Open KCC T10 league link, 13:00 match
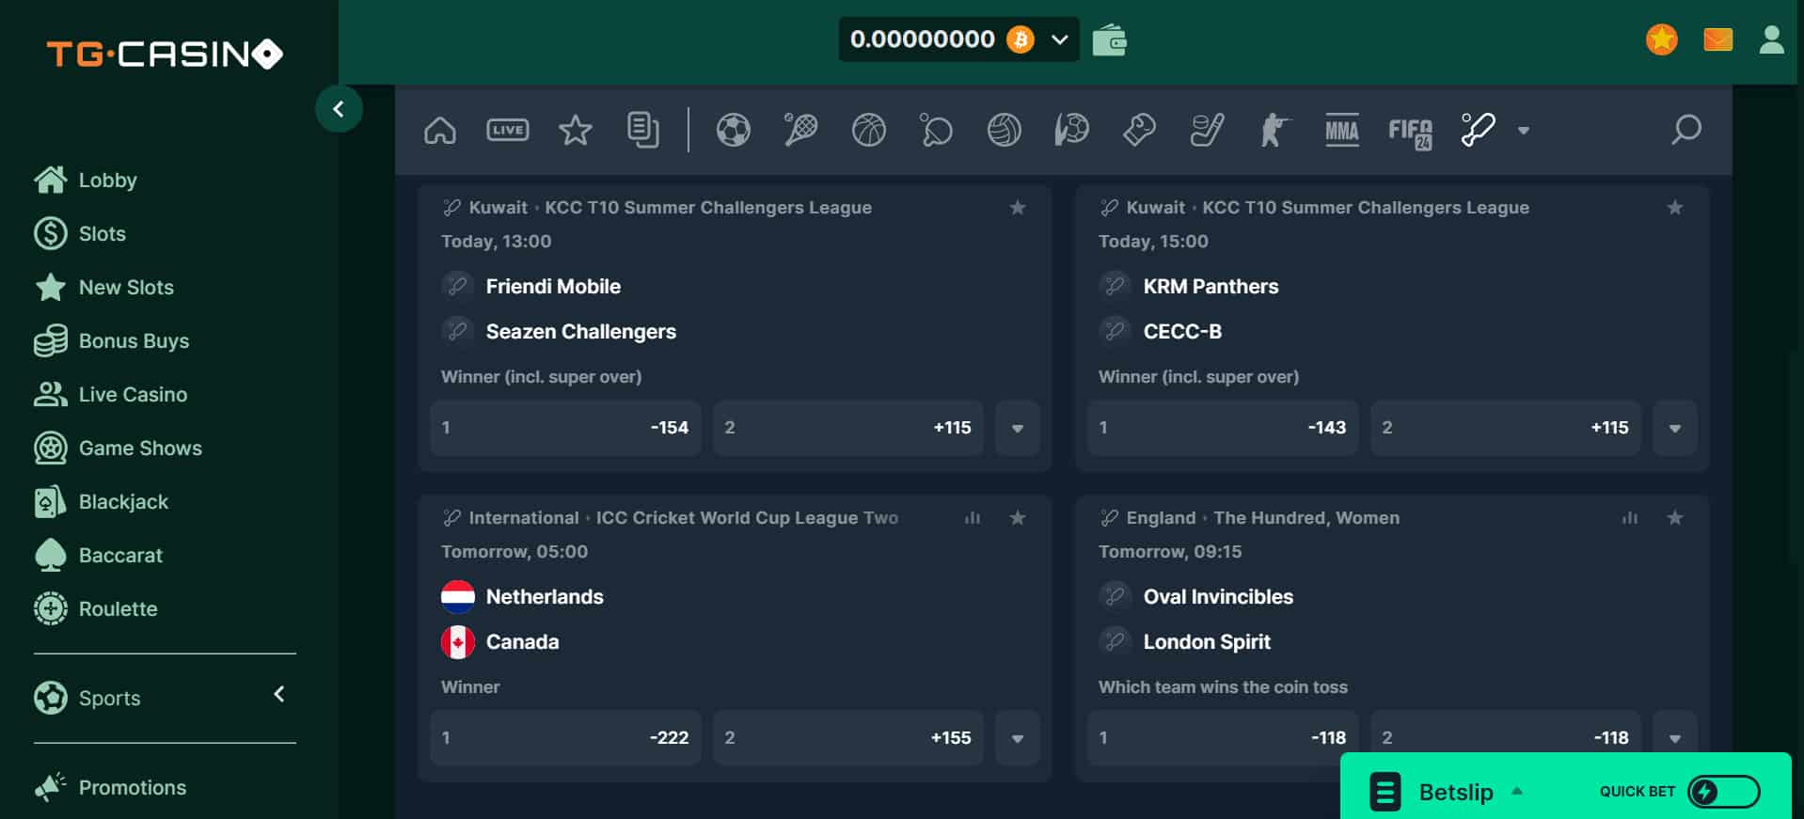Screen dimensions: 1804x819 pos(708,208)
